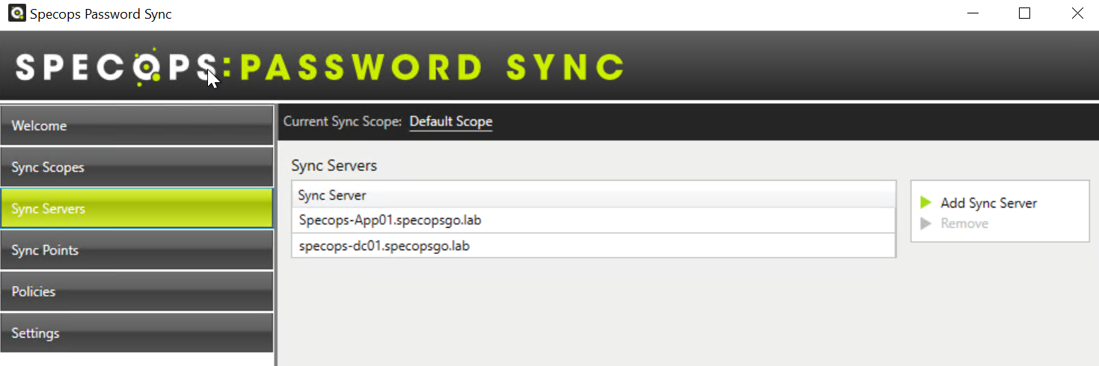Screen dimensions: 1099x366
Task: Select Specops-App01.specopsgo.lab server row
Action: click(x=593, y=220)
